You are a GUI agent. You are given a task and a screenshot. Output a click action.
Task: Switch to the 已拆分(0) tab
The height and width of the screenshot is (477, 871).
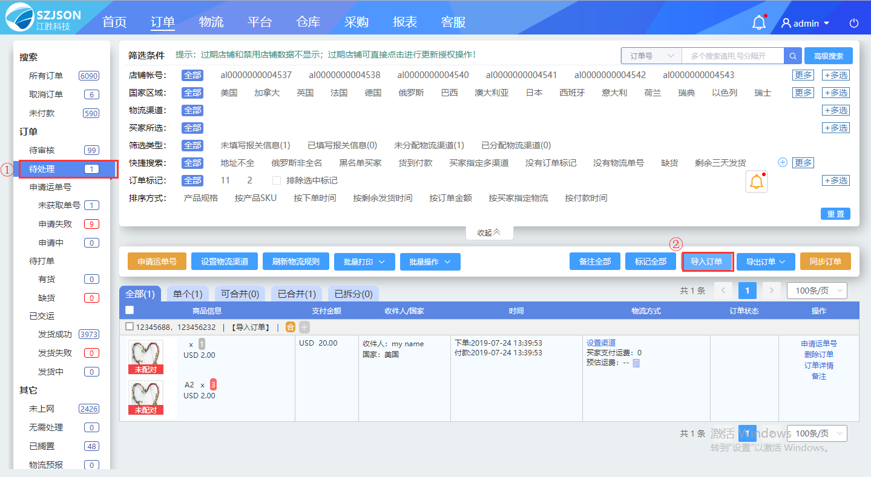coord(353,294)
